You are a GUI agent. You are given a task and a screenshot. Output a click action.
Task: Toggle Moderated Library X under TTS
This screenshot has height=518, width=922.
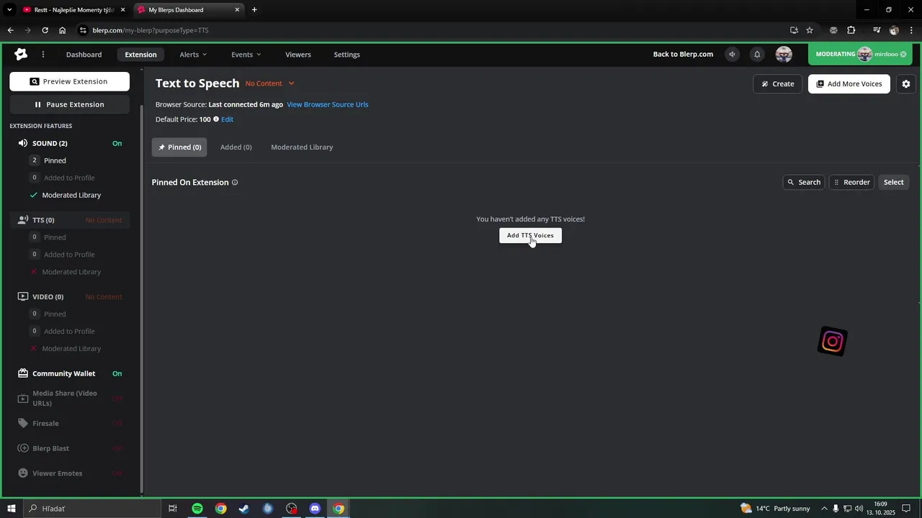(34, 272)
